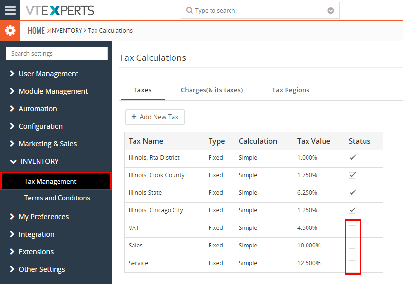Click the VAT tax name
Image resolution: width=403 pixels, height=284 pixels.
(134, 227)
